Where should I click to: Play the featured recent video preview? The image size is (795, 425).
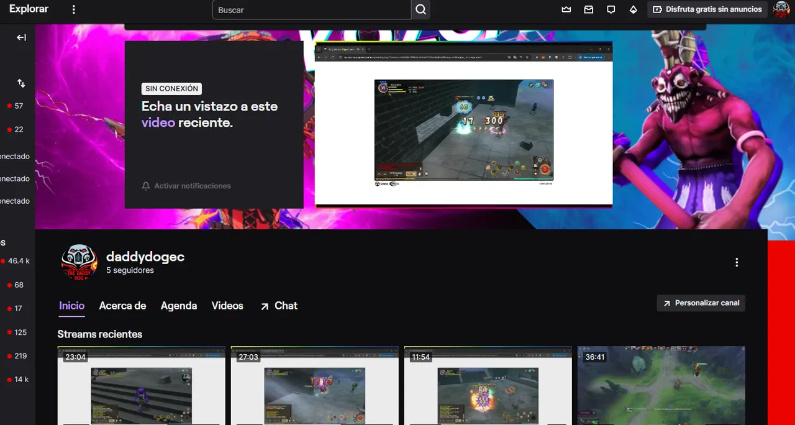click(x=463, y=125)
